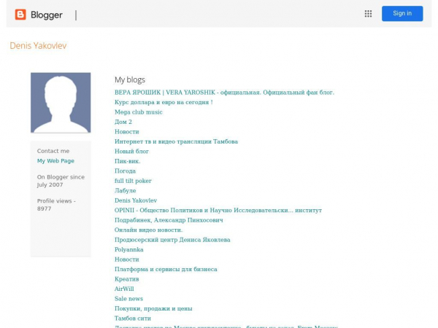The image size is (438, 328).
Task: Click the Blogger wordmark text
Action: tap(46, 15)
